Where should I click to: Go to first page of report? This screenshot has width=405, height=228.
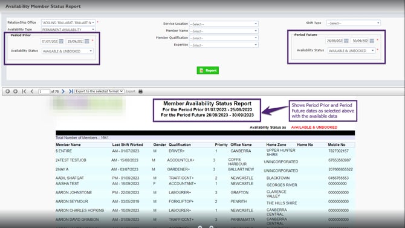24,91
